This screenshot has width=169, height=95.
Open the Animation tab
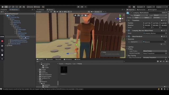pyautogui.click(x=68, y=59)
